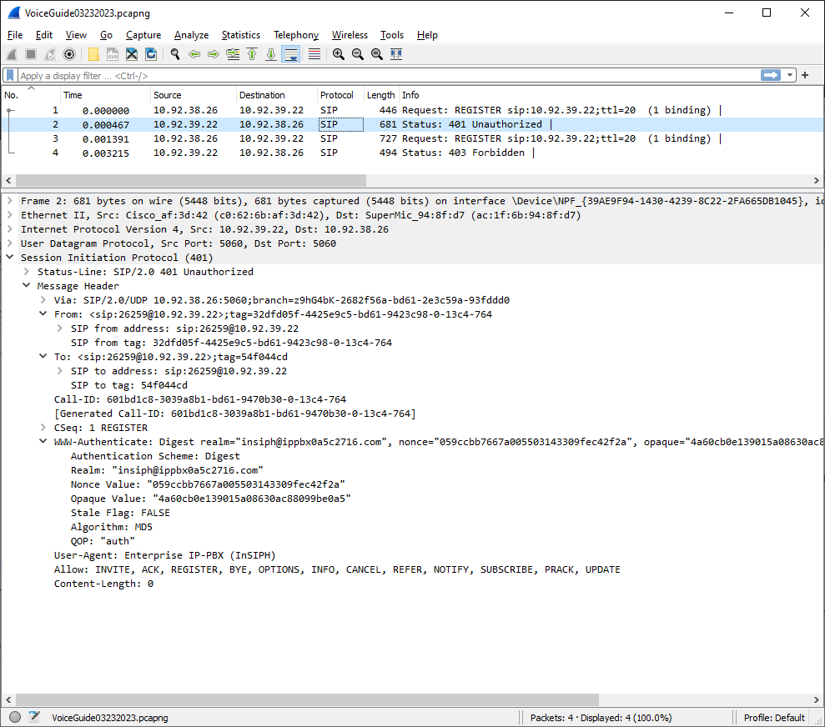Toggle auto-scroll during live capture

(291, 54)
